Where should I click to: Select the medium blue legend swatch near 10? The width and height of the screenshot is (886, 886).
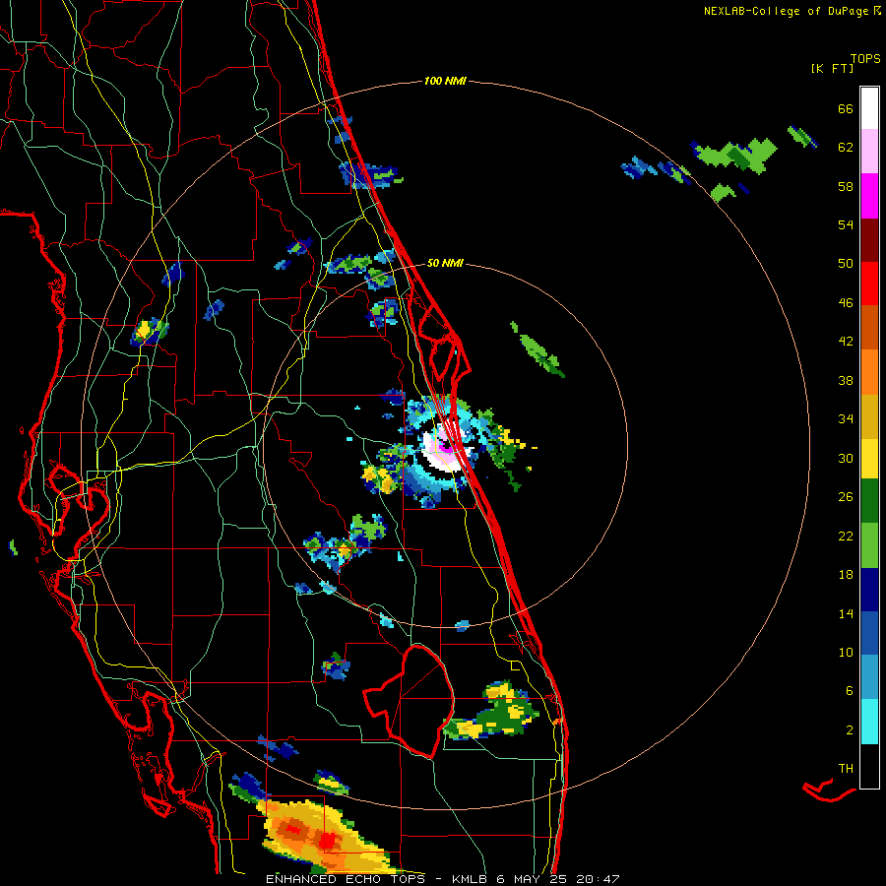pyautogui.click(x=869, y=633)
